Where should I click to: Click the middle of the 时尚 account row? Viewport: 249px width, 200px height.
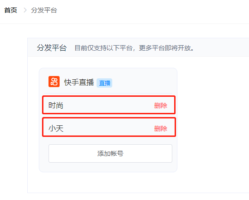tap(109, 105)
